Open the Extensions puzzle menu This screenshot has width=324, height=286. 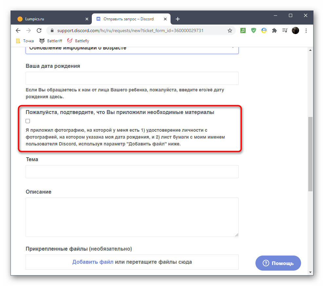(274, 30)
